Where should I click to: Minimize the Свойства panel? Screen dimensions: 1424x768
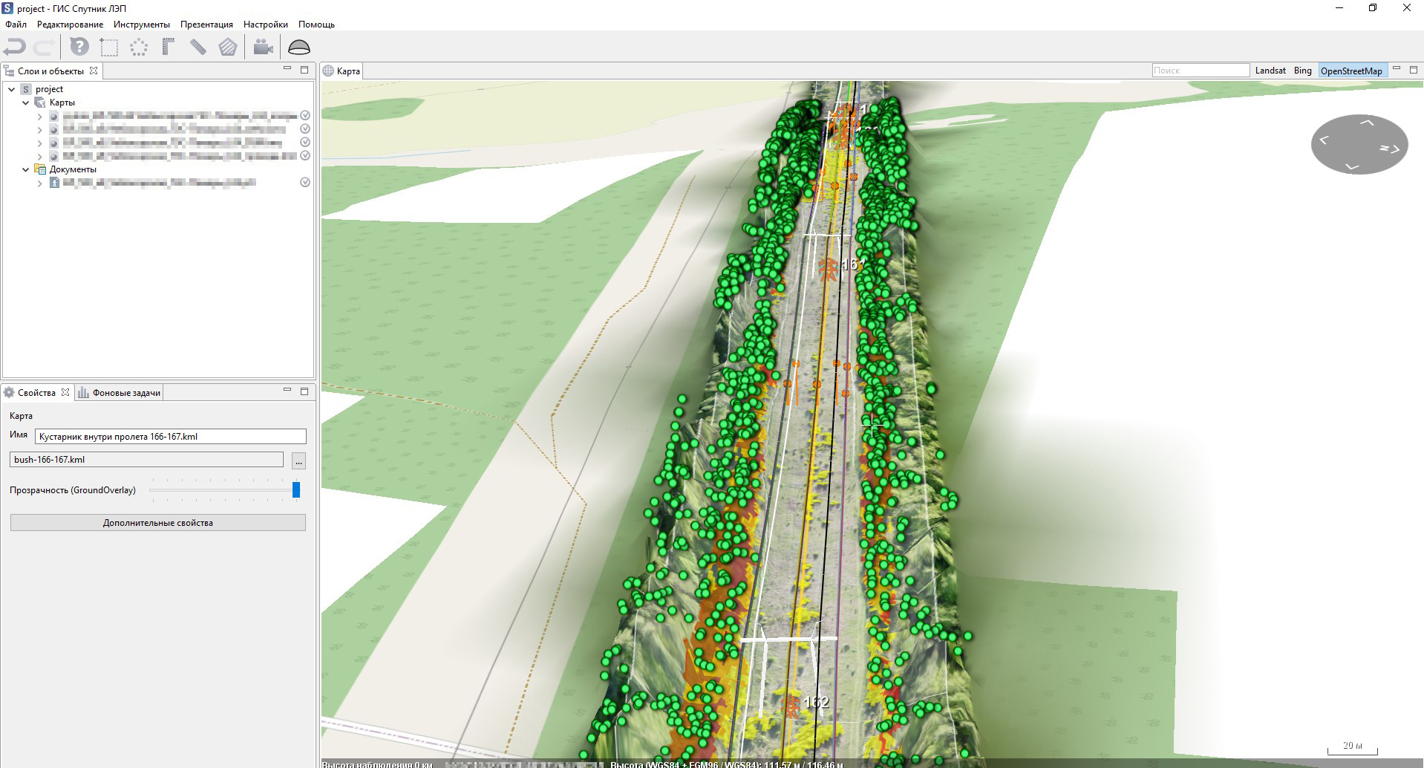click(287, 391)
